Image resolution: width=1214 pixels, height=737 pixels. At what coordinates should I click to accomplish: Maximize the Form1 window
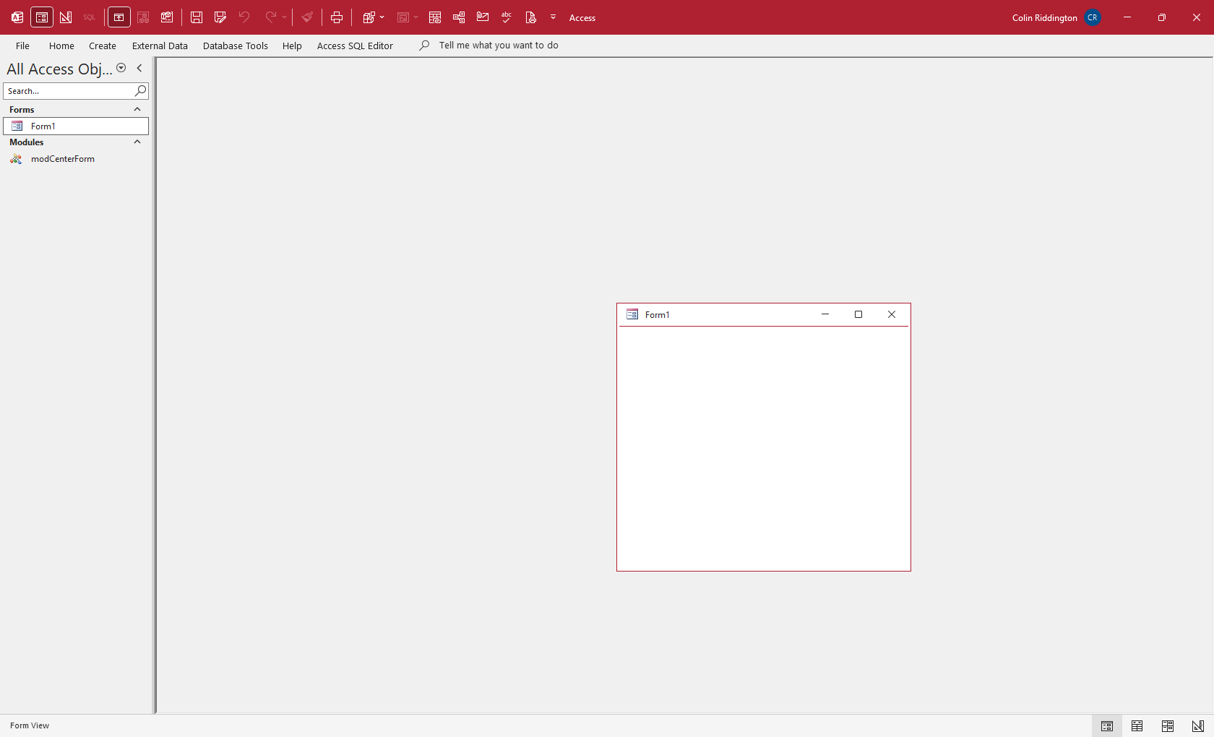point(858,314)
